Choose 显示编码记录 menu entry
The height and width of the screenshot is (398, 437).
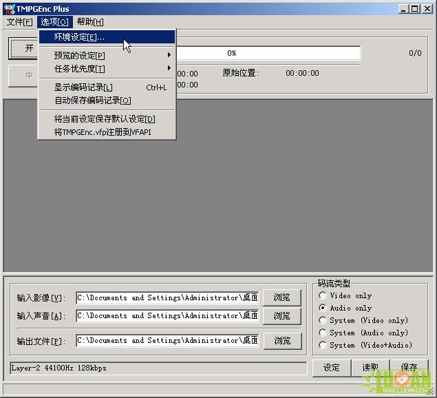(x=107, y=87)
